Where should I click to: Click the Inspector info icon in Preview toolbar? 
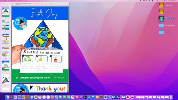[x=34, y=4]
